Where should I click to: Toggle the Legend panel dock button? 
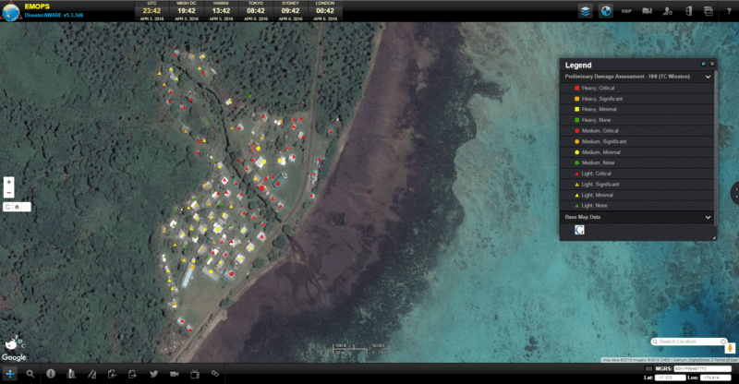click(703, 64)
